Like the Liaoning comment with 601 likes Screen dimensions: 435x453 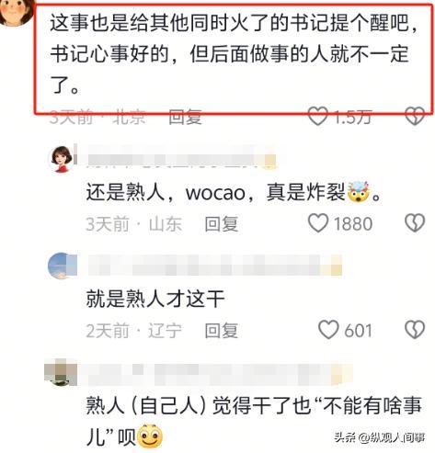pos(328,330)
